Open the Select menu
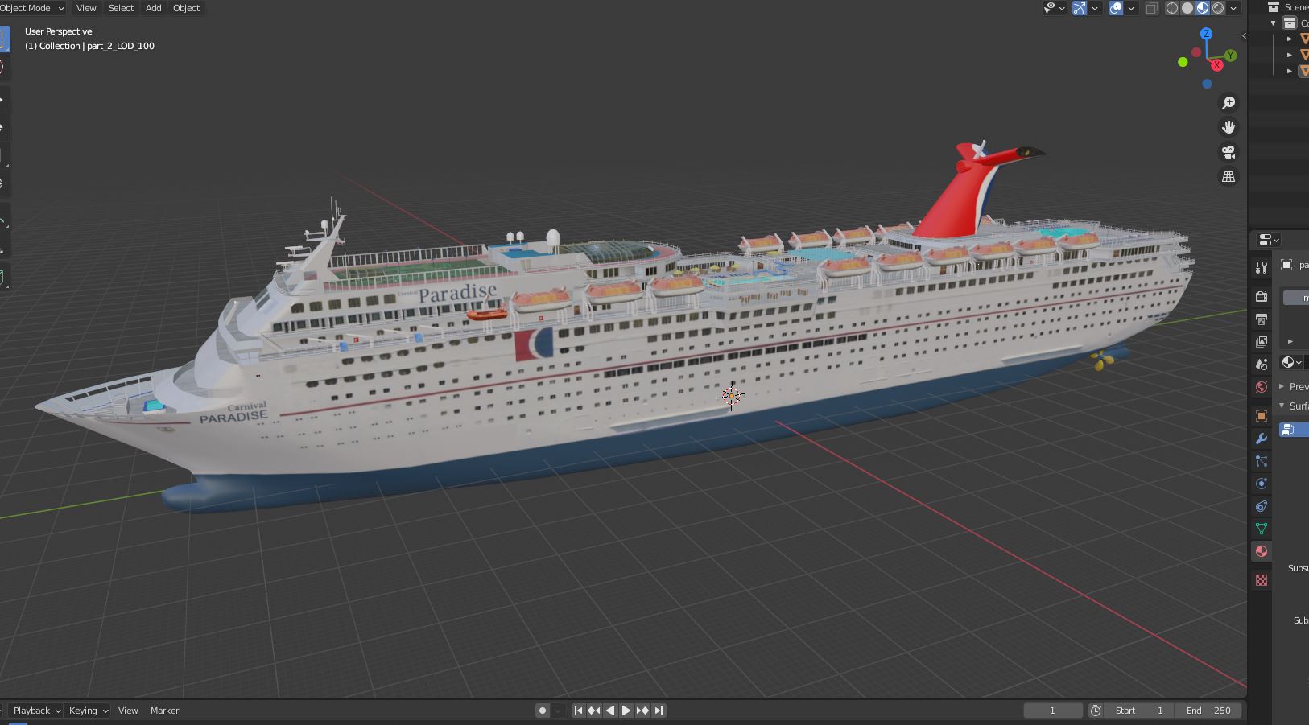 [121, 8]
